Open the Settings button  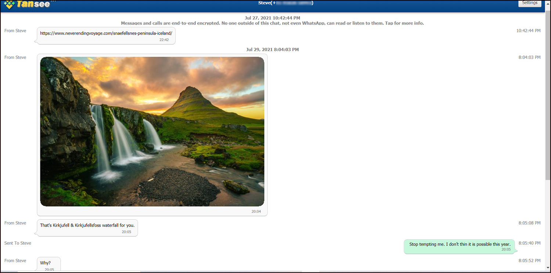coord(530,3)
